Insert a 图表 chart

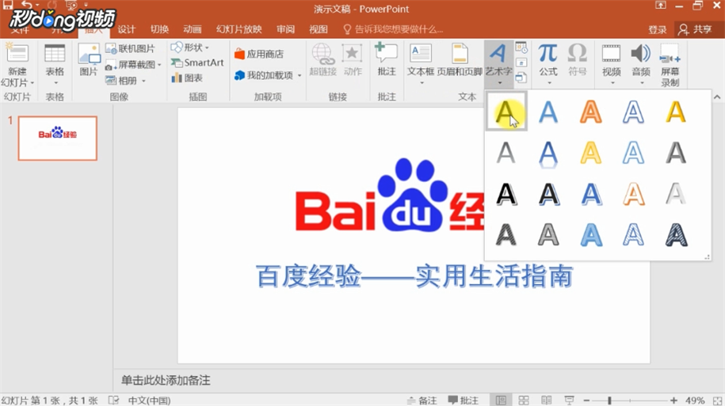187,78
